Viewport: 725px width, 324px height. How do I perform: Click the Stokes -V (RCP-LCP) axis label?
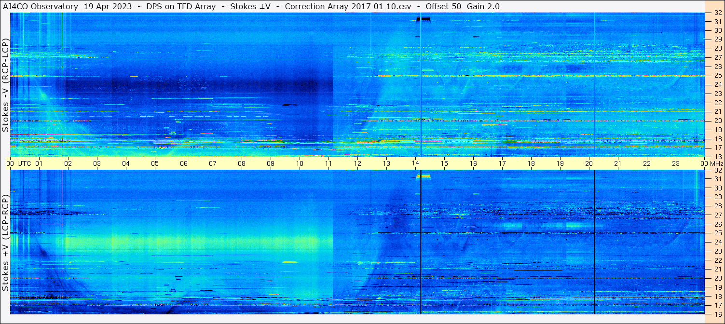[x=6, y=85]
